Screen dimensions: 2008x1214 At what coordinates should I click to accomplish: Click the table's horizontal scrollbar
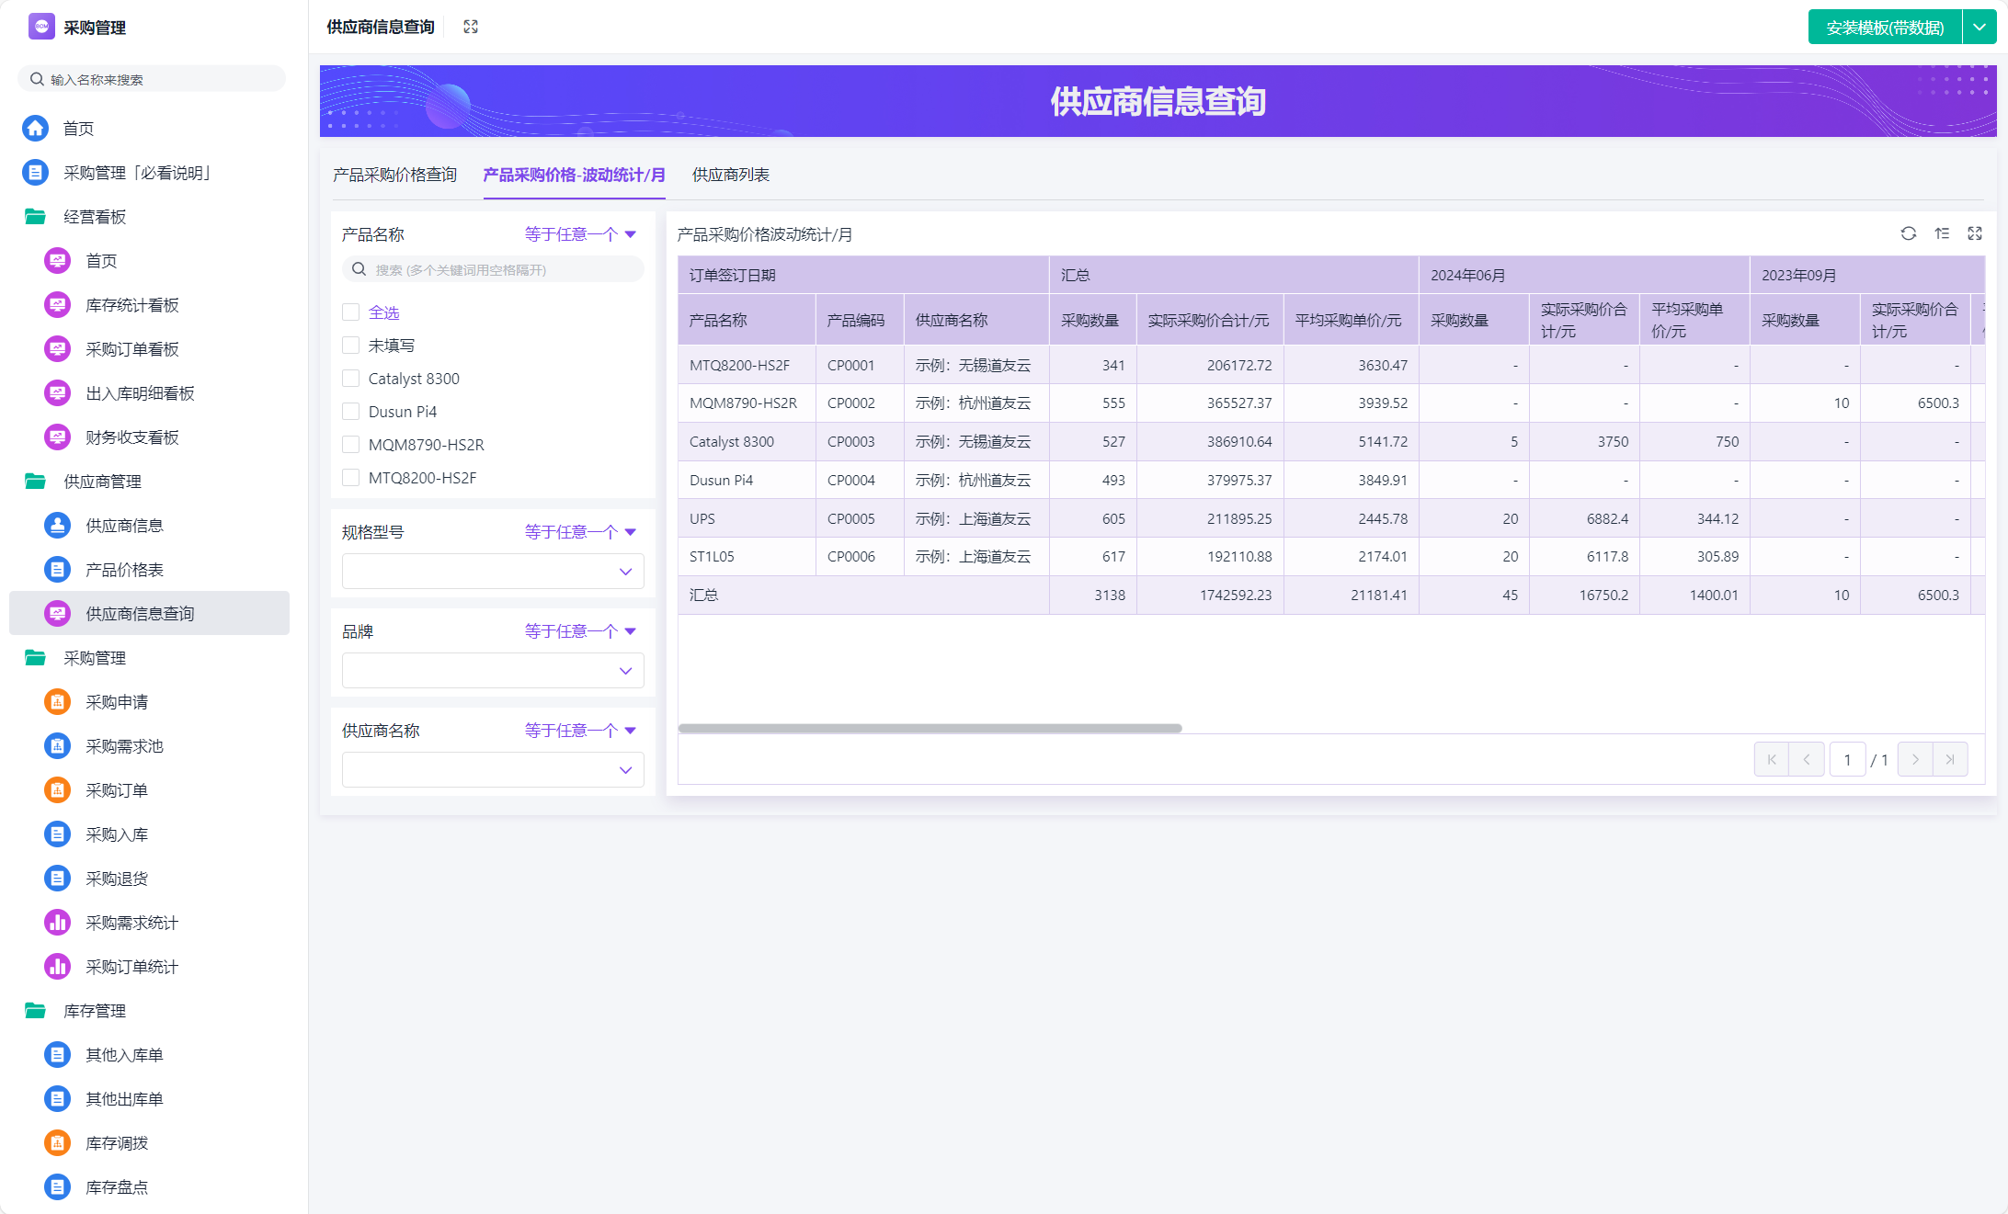[930, 728]
